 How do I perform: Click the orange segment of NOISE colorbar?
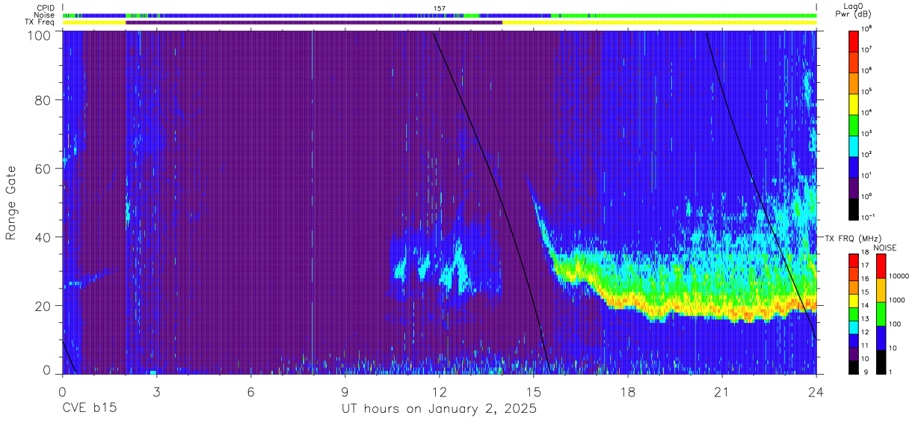point(881,290)
